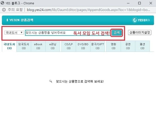Maximize the Chrome window
The width and height of the screenshot is (156, 121).
point(140,3)
